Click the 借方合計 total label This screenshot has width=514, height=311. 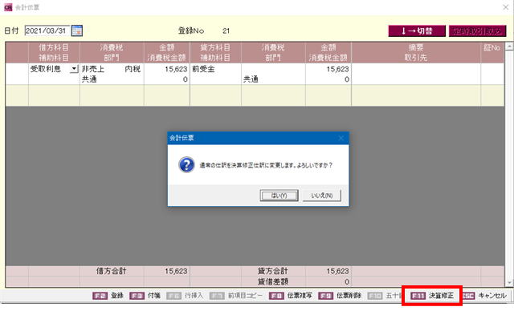pos(111,271)
